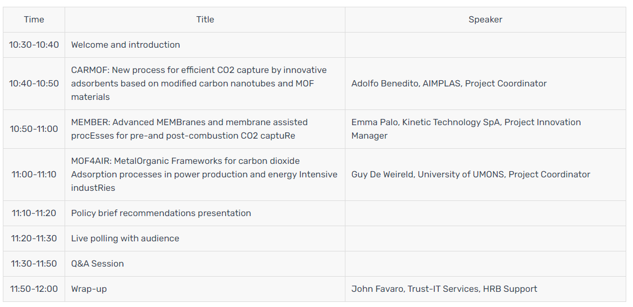Click the Welcome and introduction title

(126, 45)
